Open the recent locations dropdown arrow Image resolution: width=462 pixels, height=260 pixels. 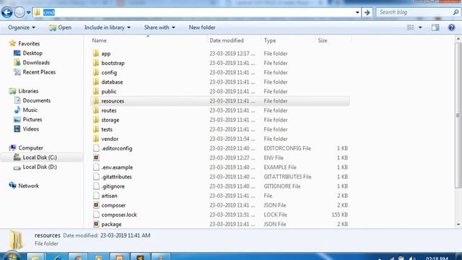tap(29, 12)
